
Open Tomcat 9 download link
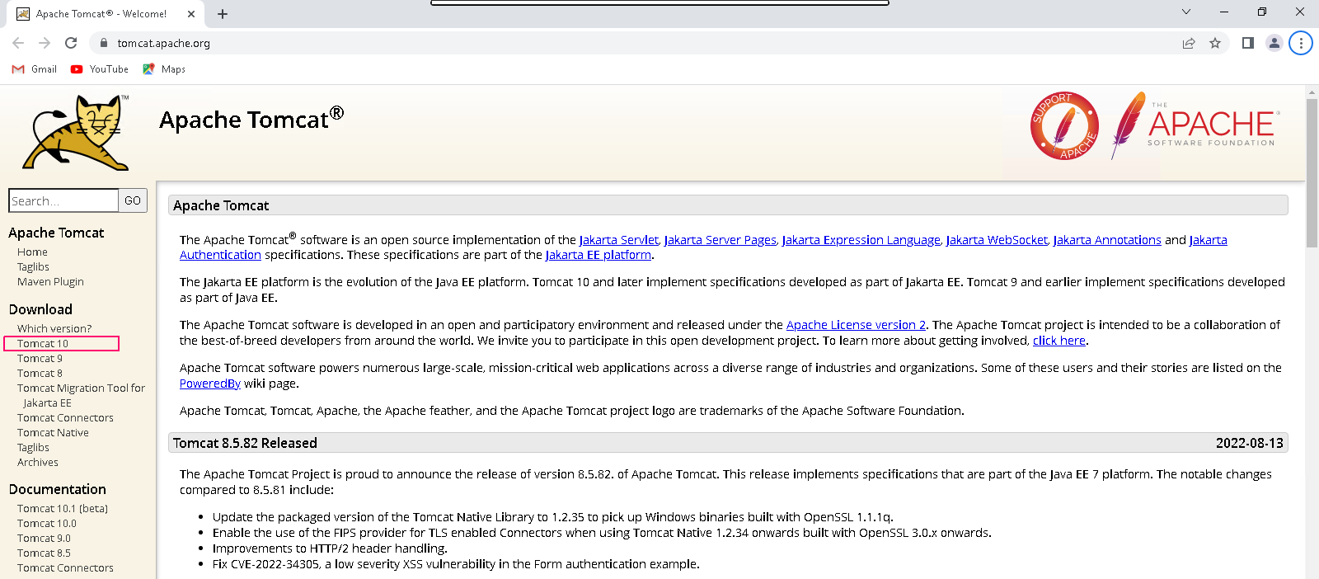click(40, 359)
